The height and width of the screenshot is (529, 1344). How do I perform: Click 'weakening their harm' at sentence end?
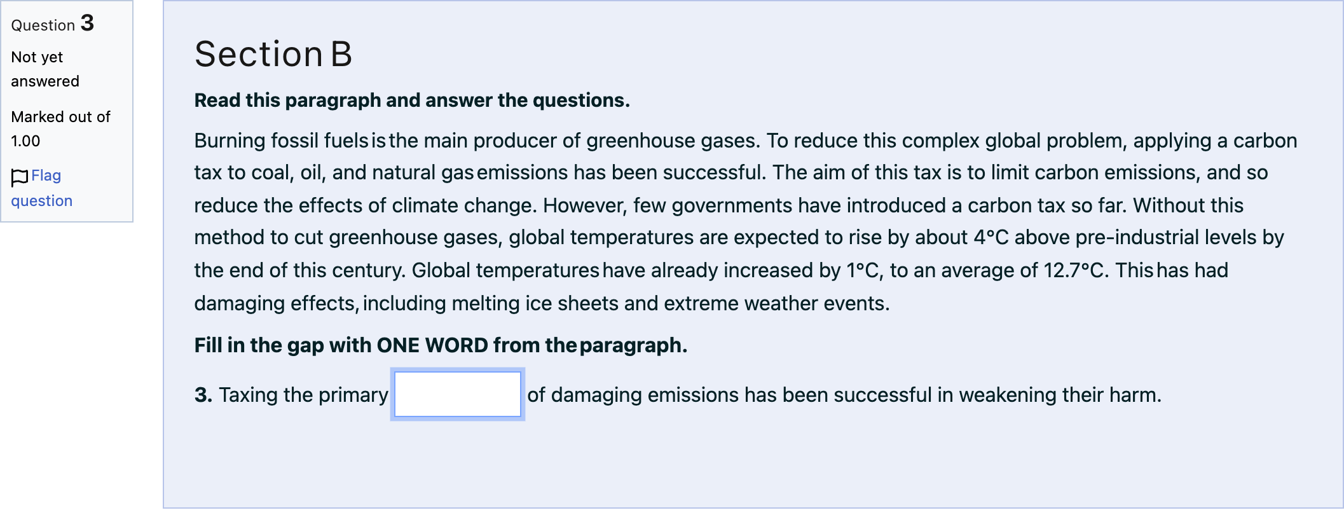(x=1060, y=395)
